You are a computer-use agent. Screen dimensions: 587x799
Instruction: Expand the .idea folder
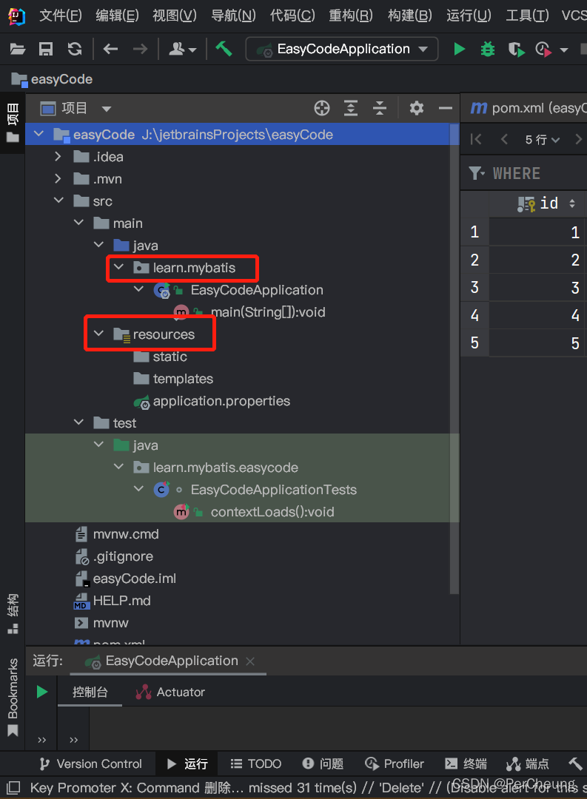pyautogui.click(x=58, y=156)
